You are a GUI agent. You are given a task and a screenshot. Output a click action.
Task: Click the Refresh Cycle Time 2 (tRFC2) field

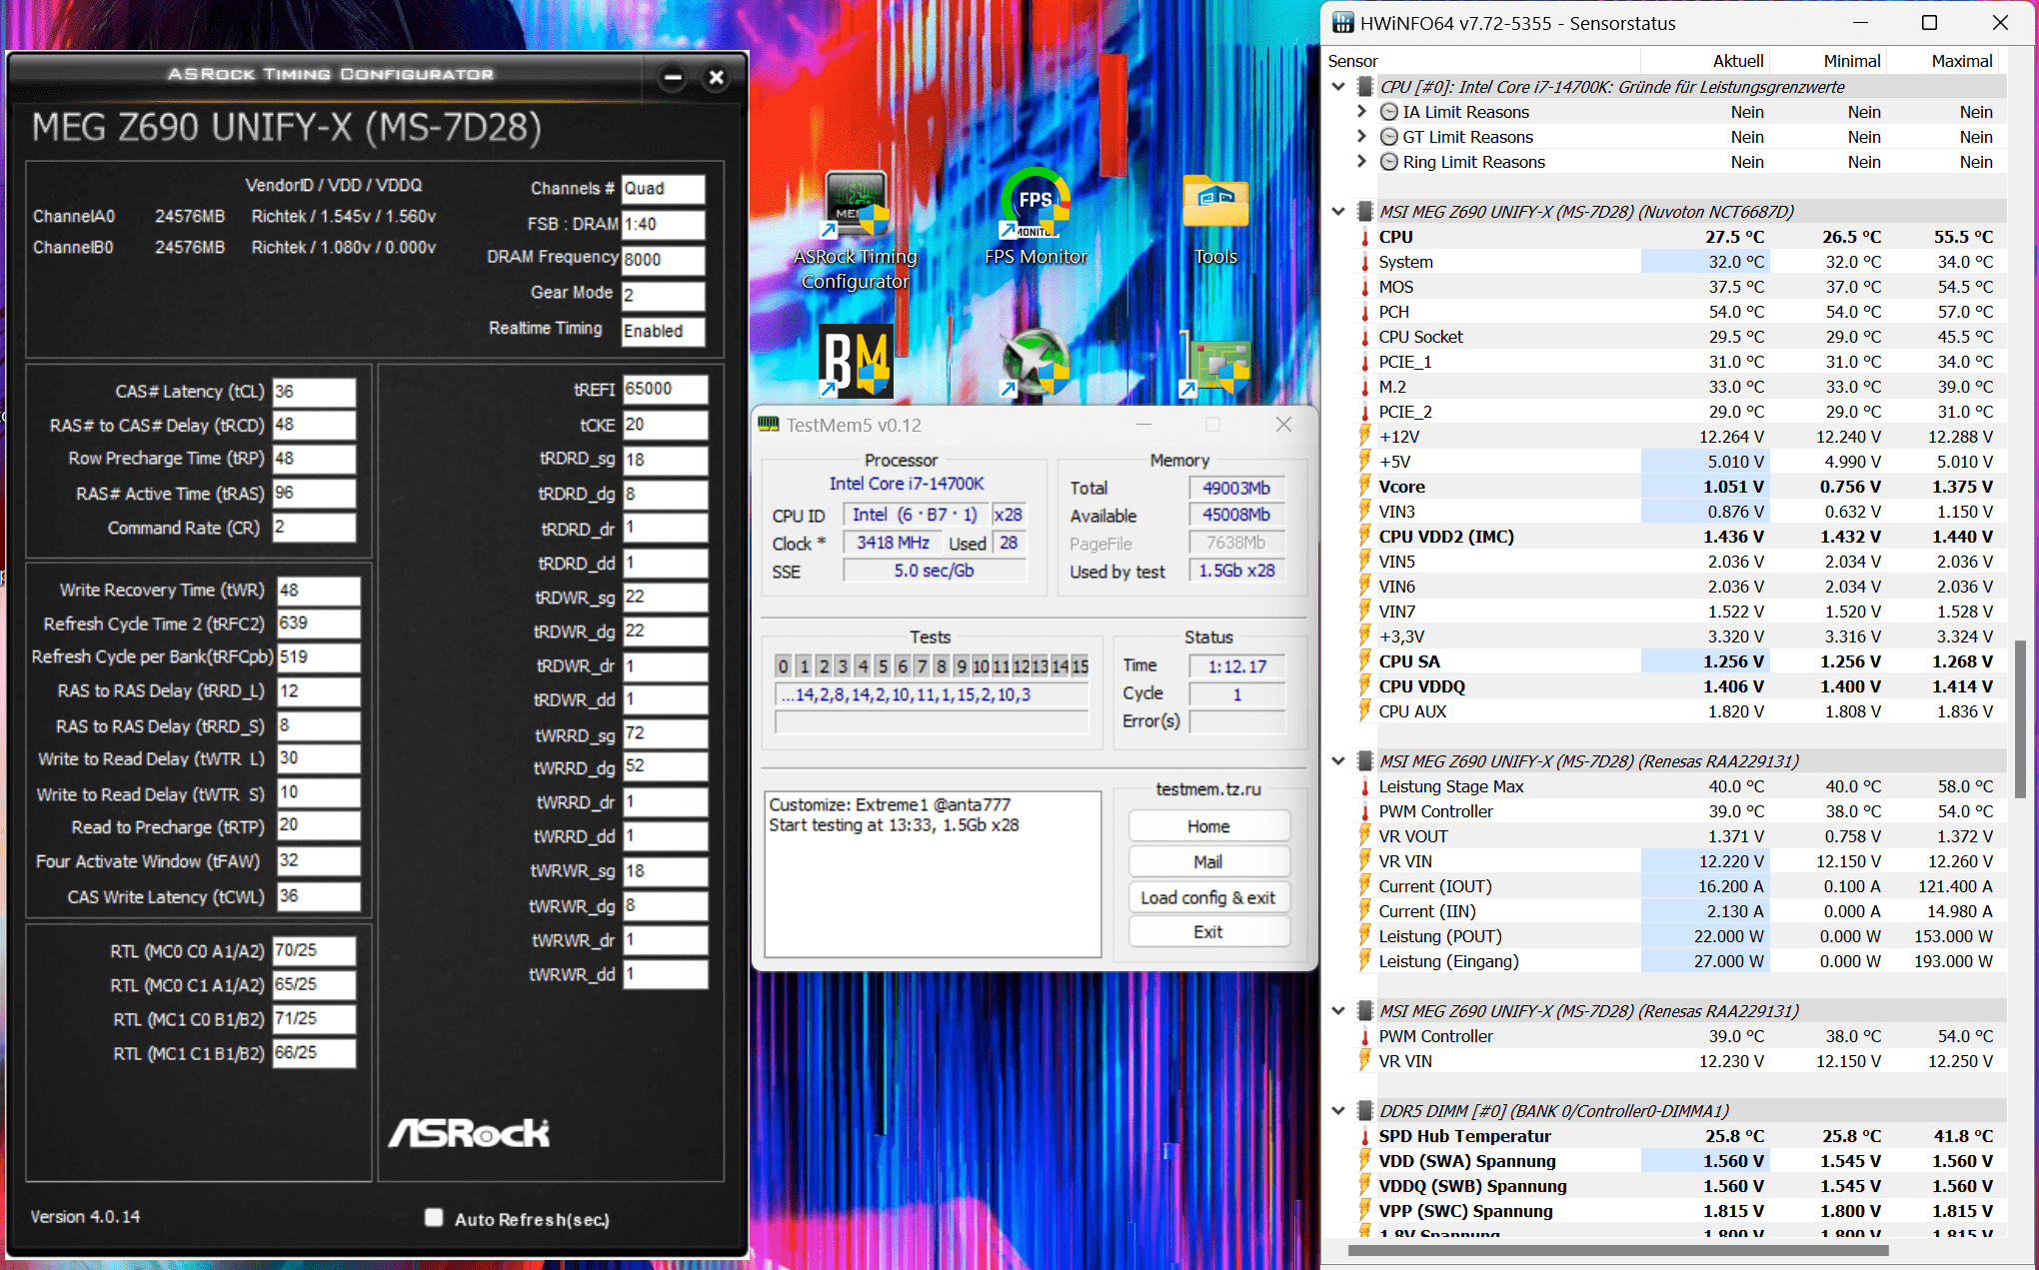click(318, 623)
